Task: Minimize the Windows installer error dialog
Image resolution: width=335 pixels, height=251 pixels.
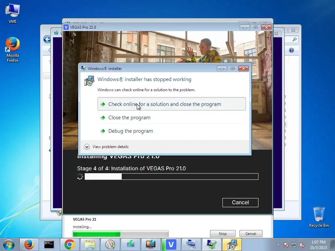Action: (x=222, y=69)
